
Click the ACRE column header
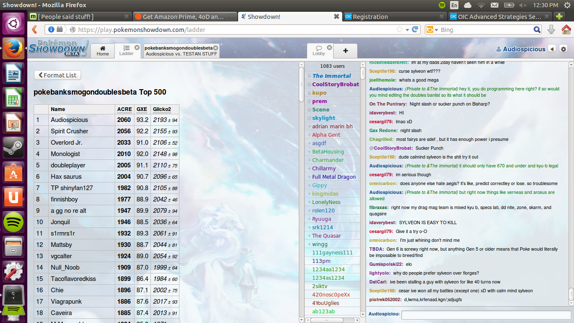point(124,109)
